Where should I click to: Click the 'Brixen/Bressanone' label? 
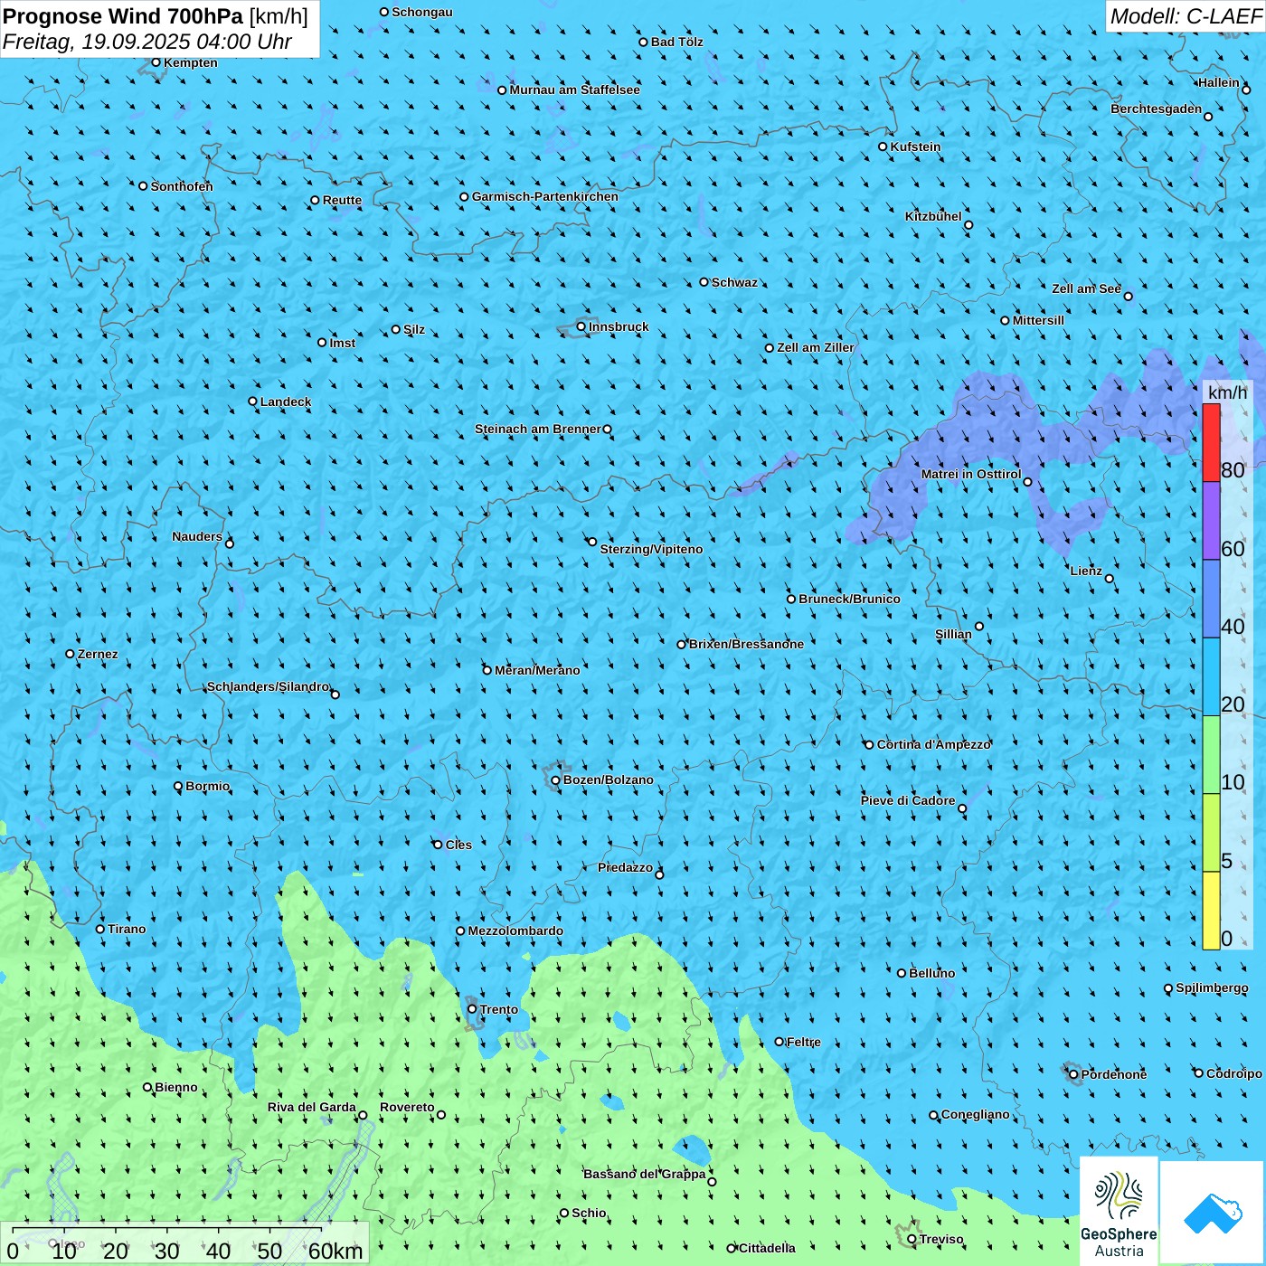click(x=746, y=644)
